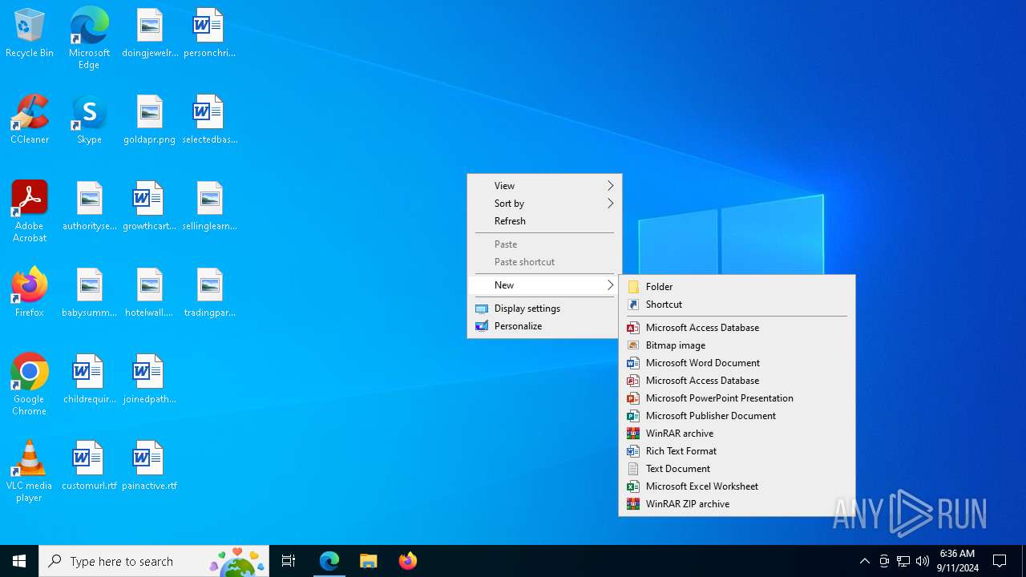This screenshot has width=1026, height=577.
Task: Select the Skype desktop shortcut
Action: pos(89,120)
